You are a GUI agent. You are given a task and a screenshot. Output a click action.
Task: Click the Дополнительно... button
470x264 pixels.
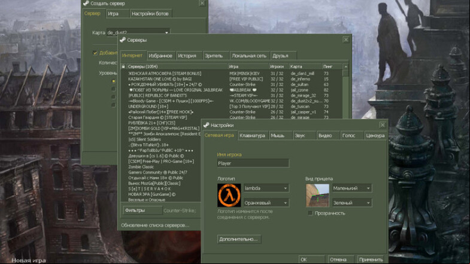click(239, 239)
